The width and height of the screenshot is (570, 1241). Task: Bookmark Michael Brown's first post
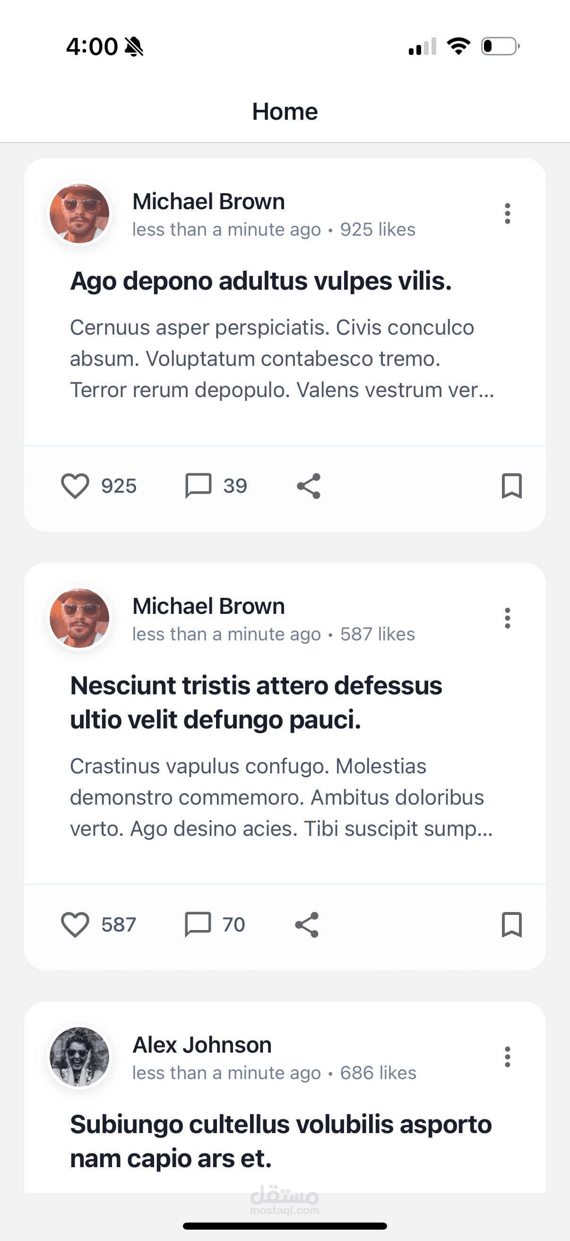coord(511,486)
